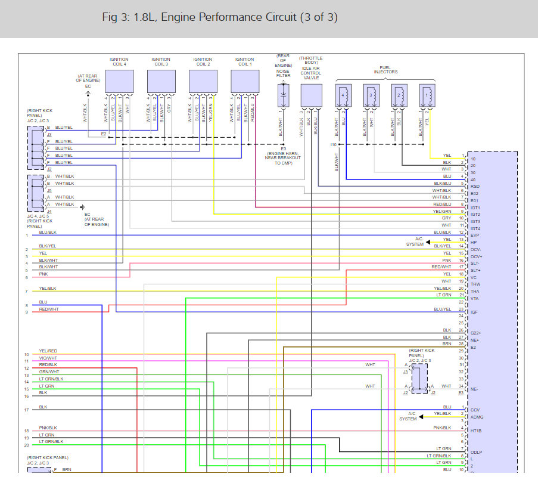The width and height of the screenshot is (538, 483).
Task: Click the YEL/RED wire label at connector 10
Action: tap(48, 351)
